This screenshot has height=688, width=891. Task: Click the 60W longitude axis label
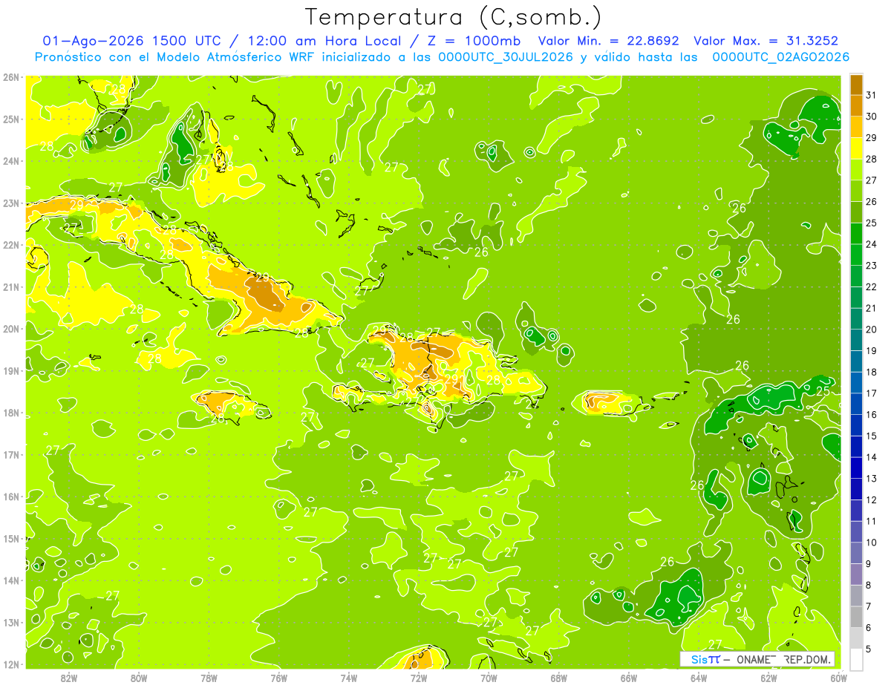pyautogui.click(x=838, y=678)
